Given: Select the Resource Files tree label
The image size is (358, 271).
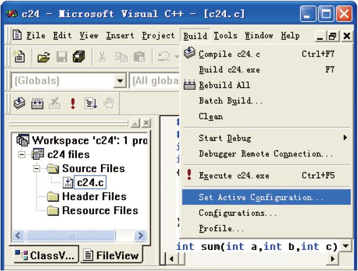Looking at the screenshot, I should click(x=100, y=211).
